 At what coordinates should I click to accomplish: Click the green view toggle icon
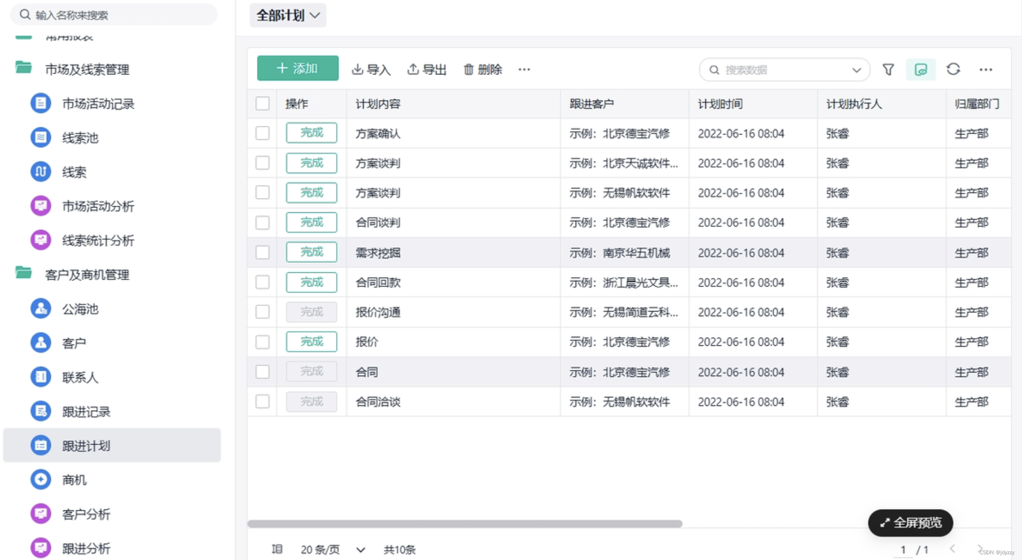coord(921,70)
